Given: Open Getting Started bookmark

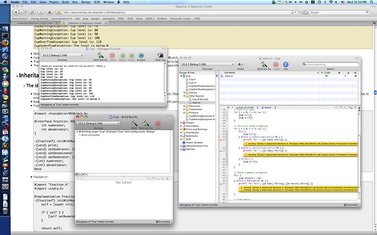Looking at the screenshot, I should (x=39, y=18).
